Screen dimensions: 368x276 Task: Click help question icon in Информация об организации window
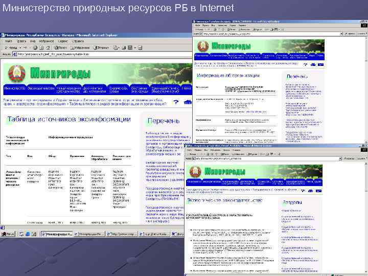click(305, 64)
